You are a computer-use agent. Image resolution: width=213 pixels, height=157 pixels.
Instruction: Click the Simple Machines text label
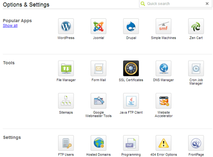(x=163, y=38)
